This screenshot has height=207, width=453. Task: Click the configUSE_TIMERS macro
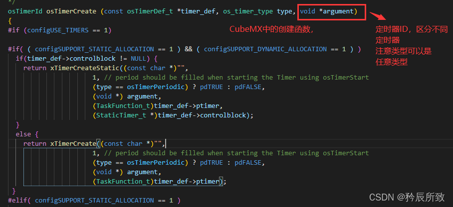coord(58,30)
